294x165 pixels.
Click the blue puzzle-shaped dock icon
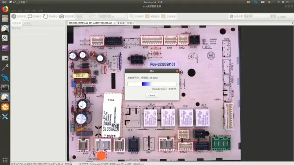coord(5,77)
